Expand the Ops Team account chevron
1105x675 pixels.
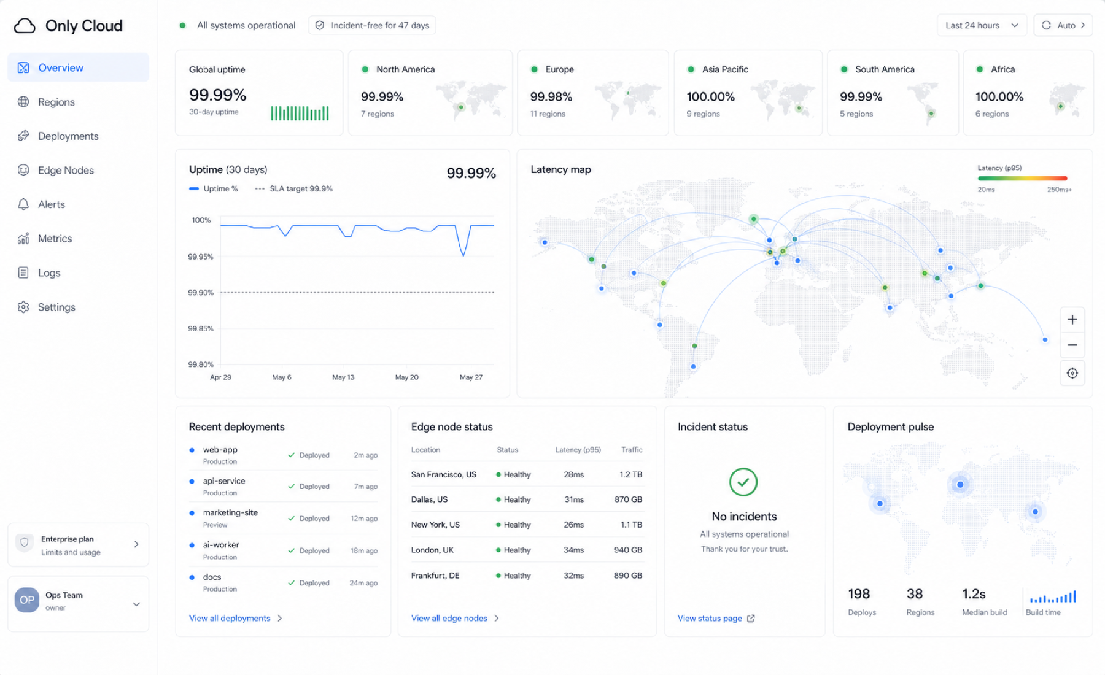[x=136, y=604]
